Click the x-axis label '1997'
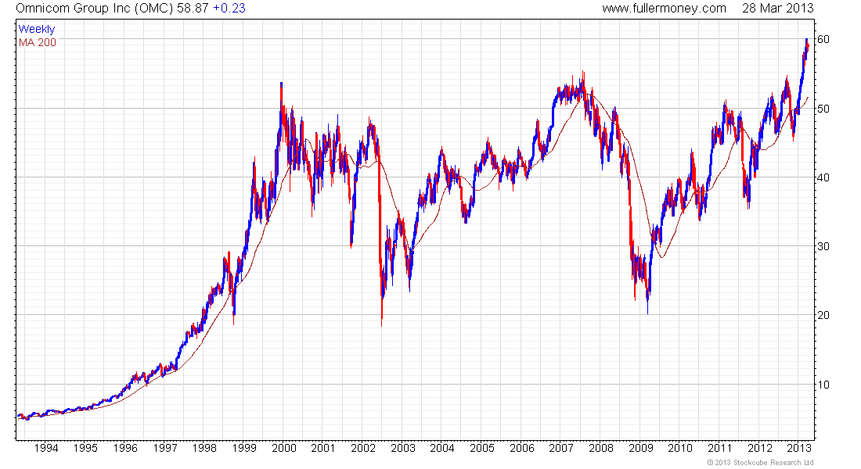The width and height of the screenshot is (861, 469). point(164,448)
